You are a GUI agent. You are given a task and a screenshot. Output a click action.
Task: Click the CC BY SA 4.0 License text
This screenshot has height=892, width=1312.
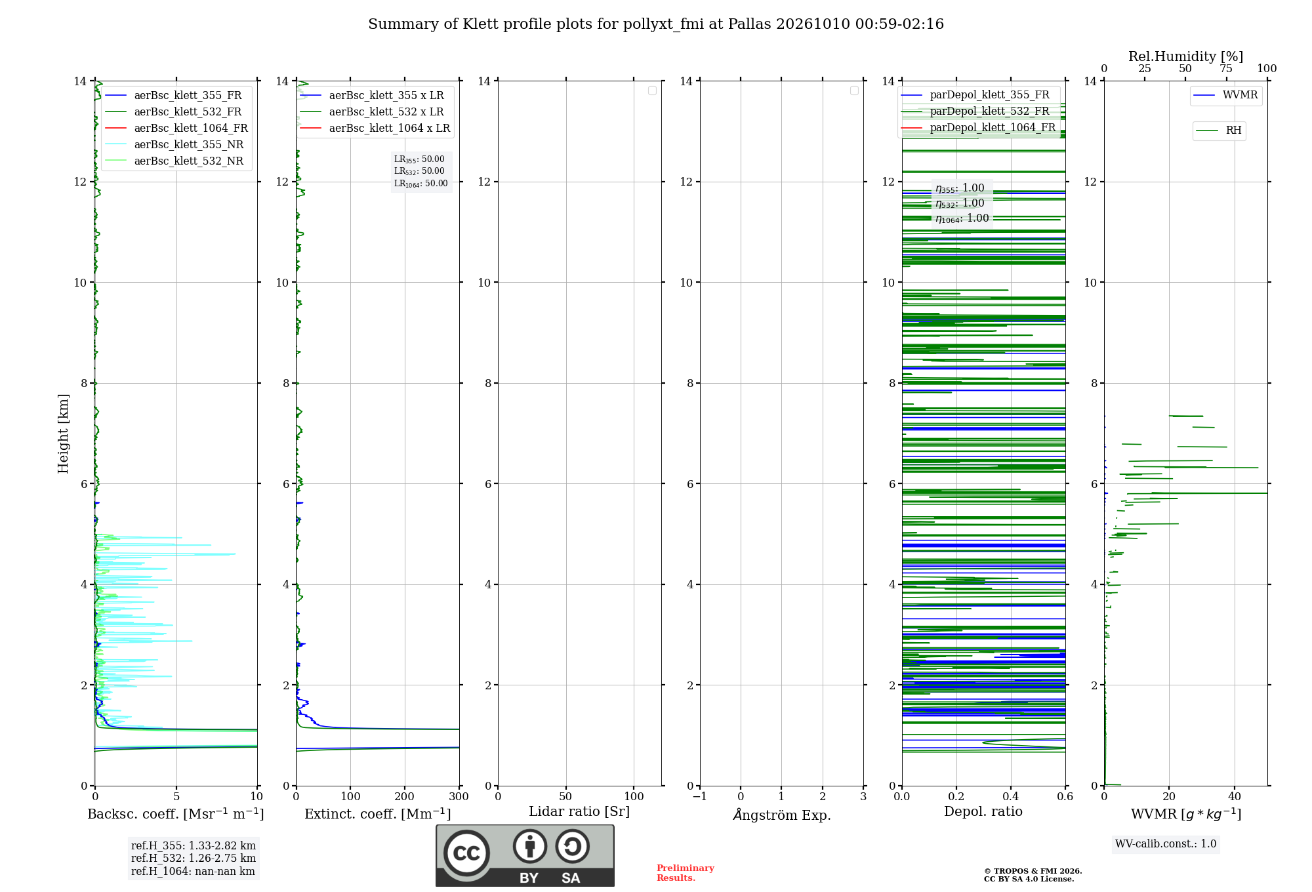coord(1029,879)
